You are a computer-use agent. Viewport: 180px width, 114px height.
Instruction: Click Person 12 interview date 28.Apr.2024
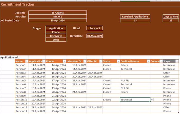pos(76,107)
